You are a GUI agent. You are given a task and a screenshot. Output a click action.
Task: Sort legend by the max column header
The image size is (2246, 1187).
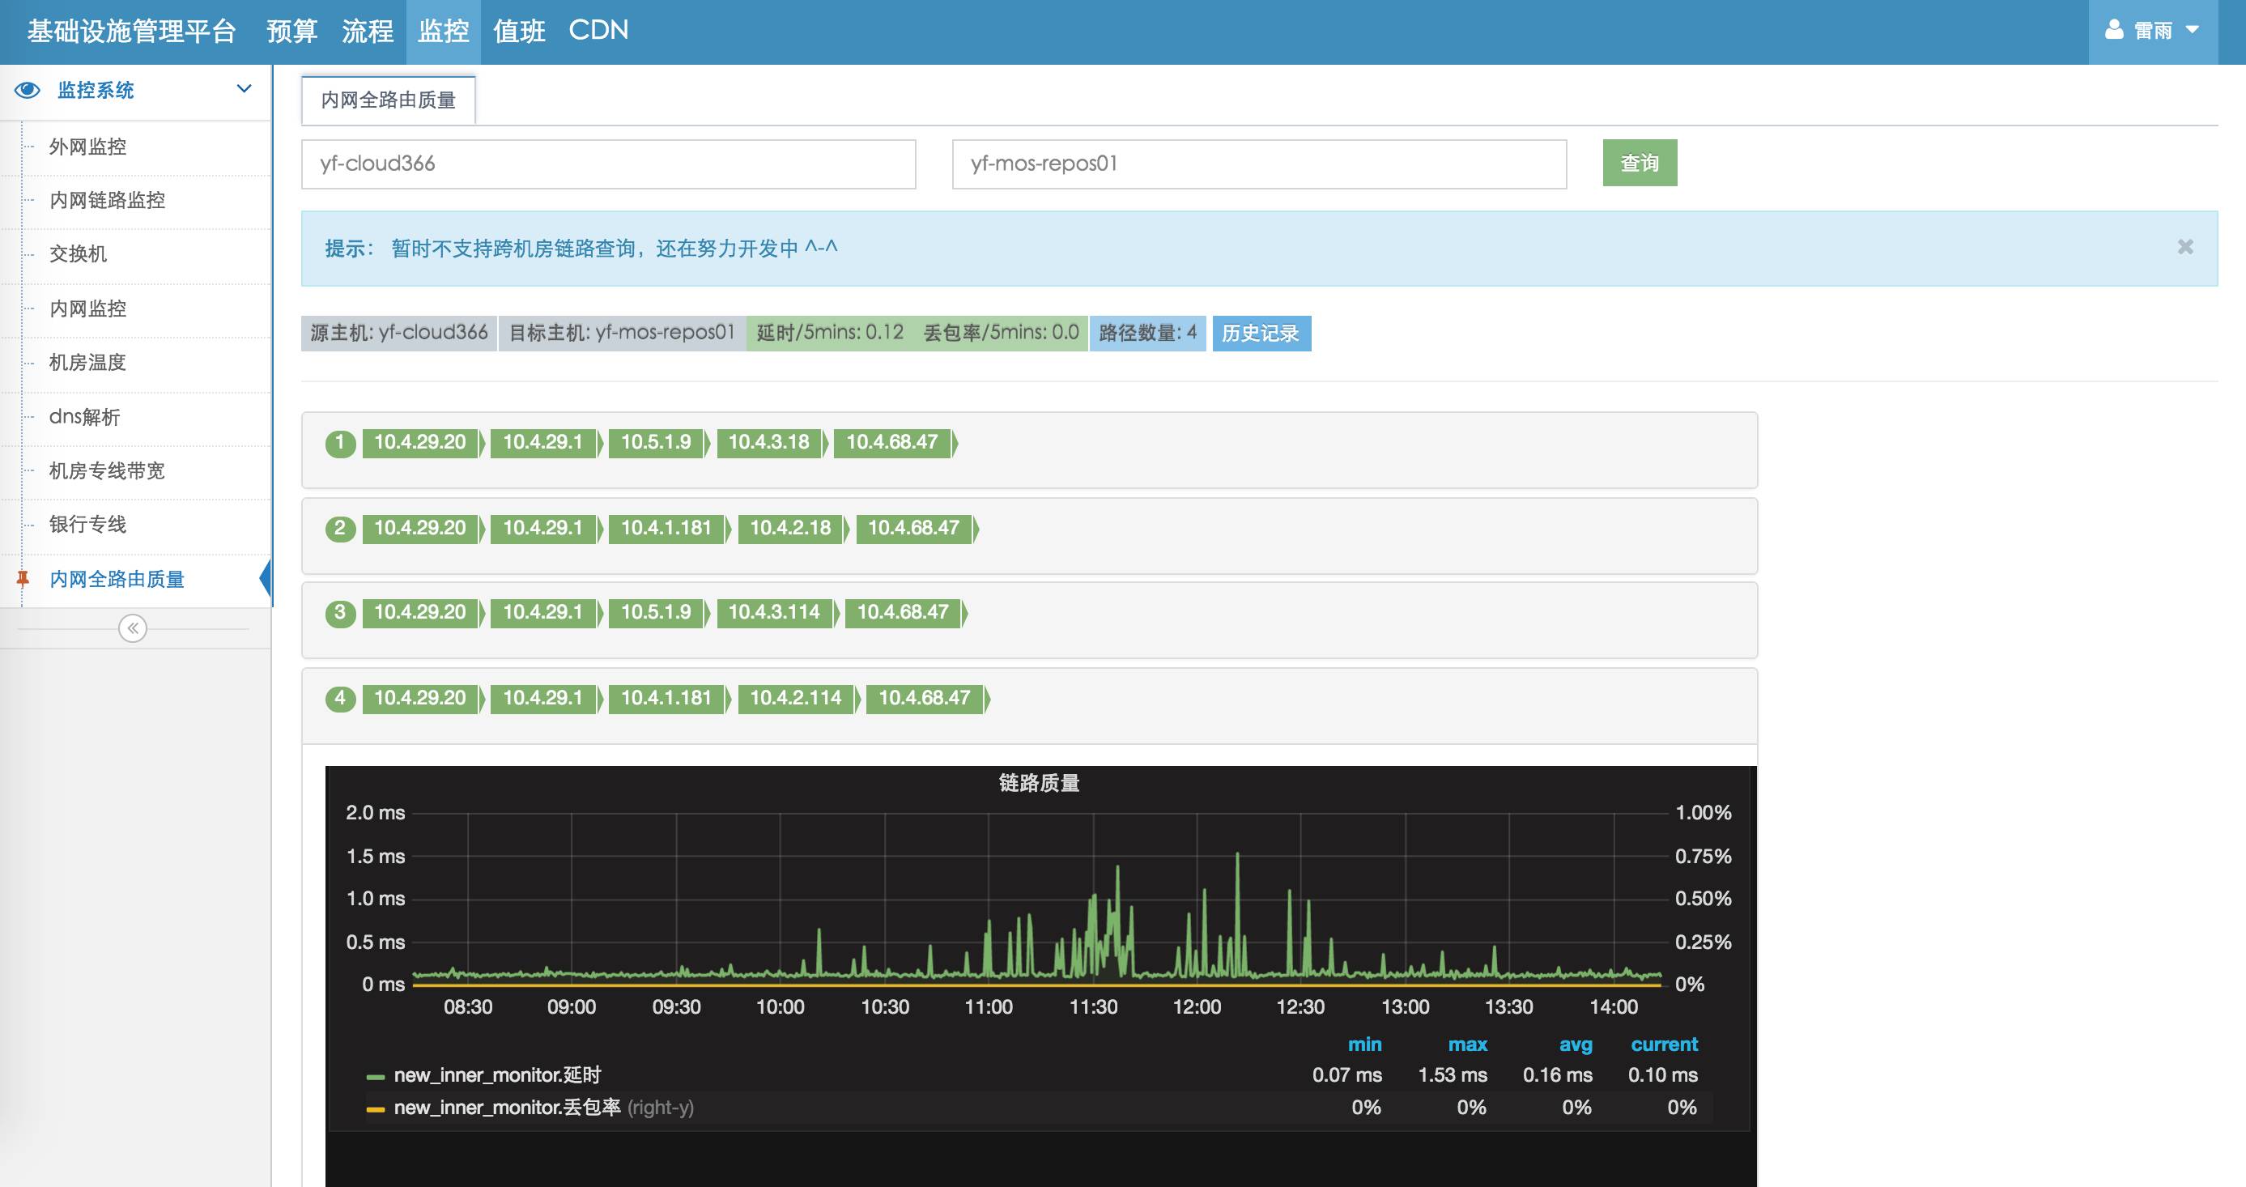tap(1467, 1044)
